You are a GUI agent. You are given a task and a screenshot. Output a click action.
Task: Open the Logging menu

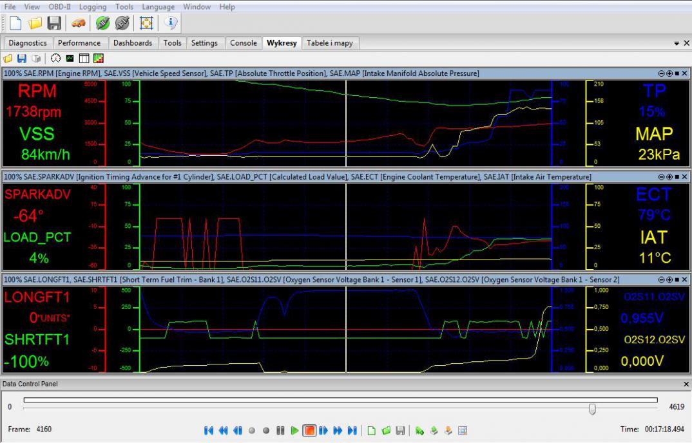pyautogui.click(x=93, y=6)
